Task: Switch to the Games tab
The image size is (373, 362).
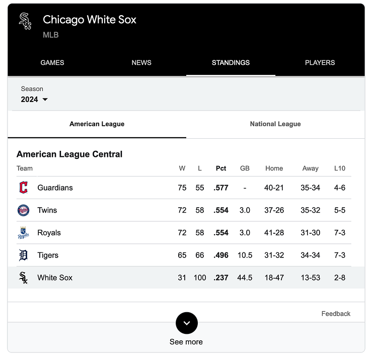Action: coord(52,62)
